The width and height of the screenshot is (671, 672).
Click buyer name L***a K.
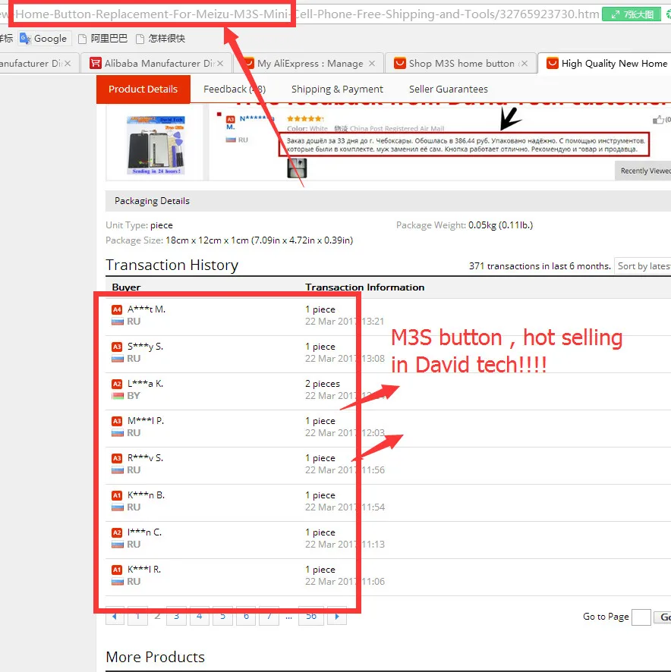(145, 384)
